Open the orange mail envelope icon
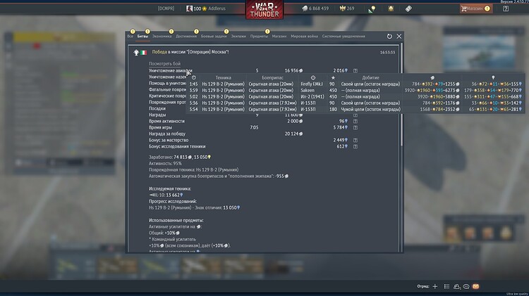529x296 pixels. [x=475, y=287]
